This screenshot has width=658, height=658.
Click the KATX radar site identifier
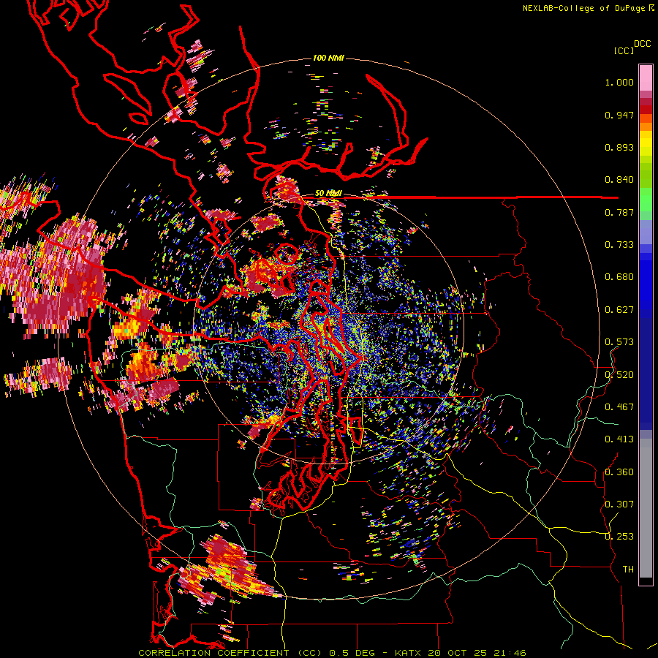[x=409, y=653]
